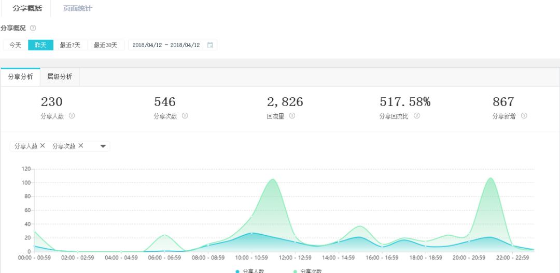
Task: Switch to the 页面统计 tab
Action: [77, 8]
